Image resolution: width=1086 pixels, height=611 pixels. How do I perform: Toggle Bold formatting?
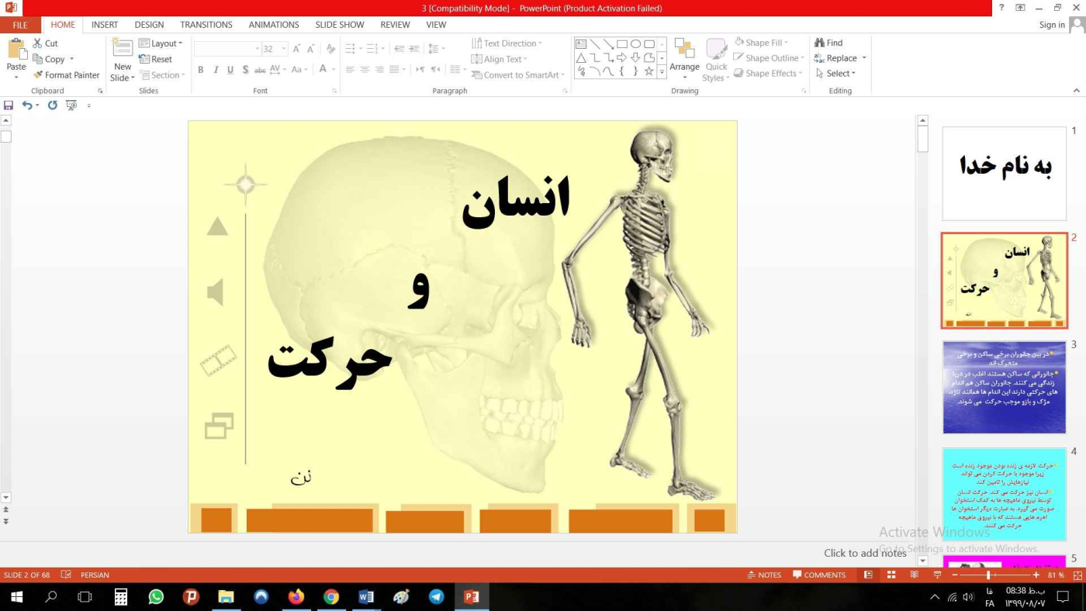tap(200, 70)
